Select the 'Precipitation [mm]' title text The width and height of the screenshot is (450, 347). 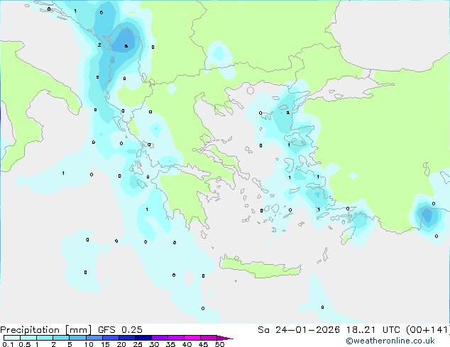pyautogui.click(x=46, y=330)
